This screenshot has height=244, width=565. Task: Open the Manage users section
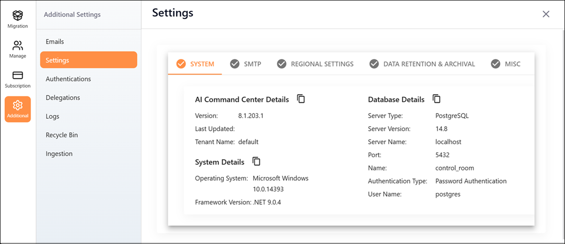(x=18, y=49)
